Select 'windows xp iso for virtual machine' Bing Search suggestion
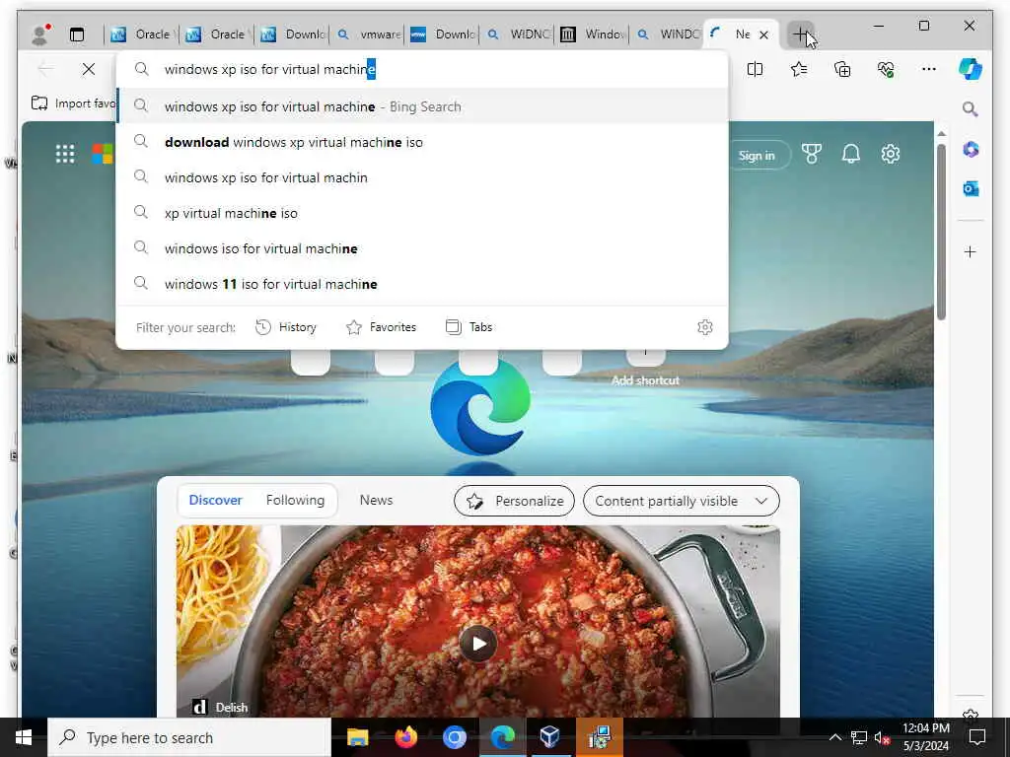Viewport: 1010px width, 757px height. click(x=422, y=106)
